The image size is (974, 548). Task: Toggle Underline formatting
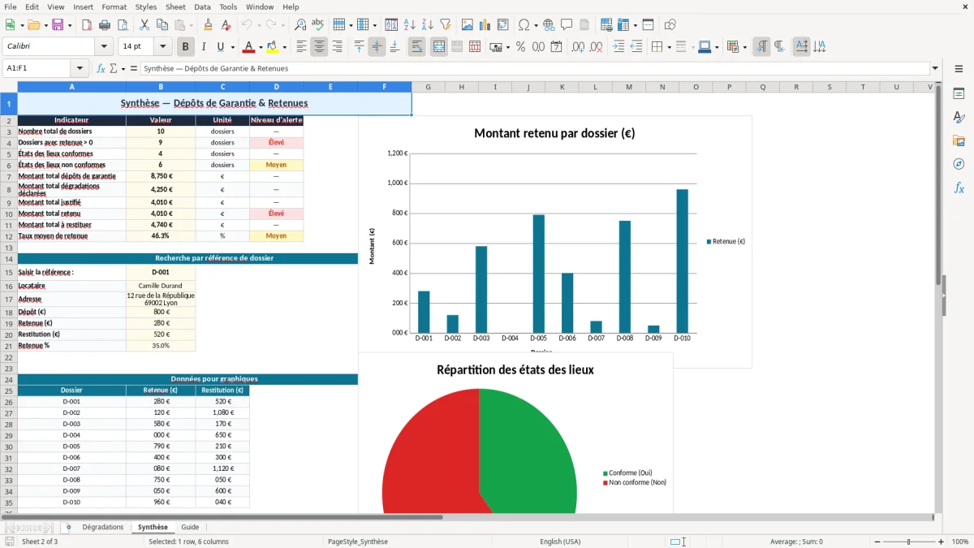point(220,47)
